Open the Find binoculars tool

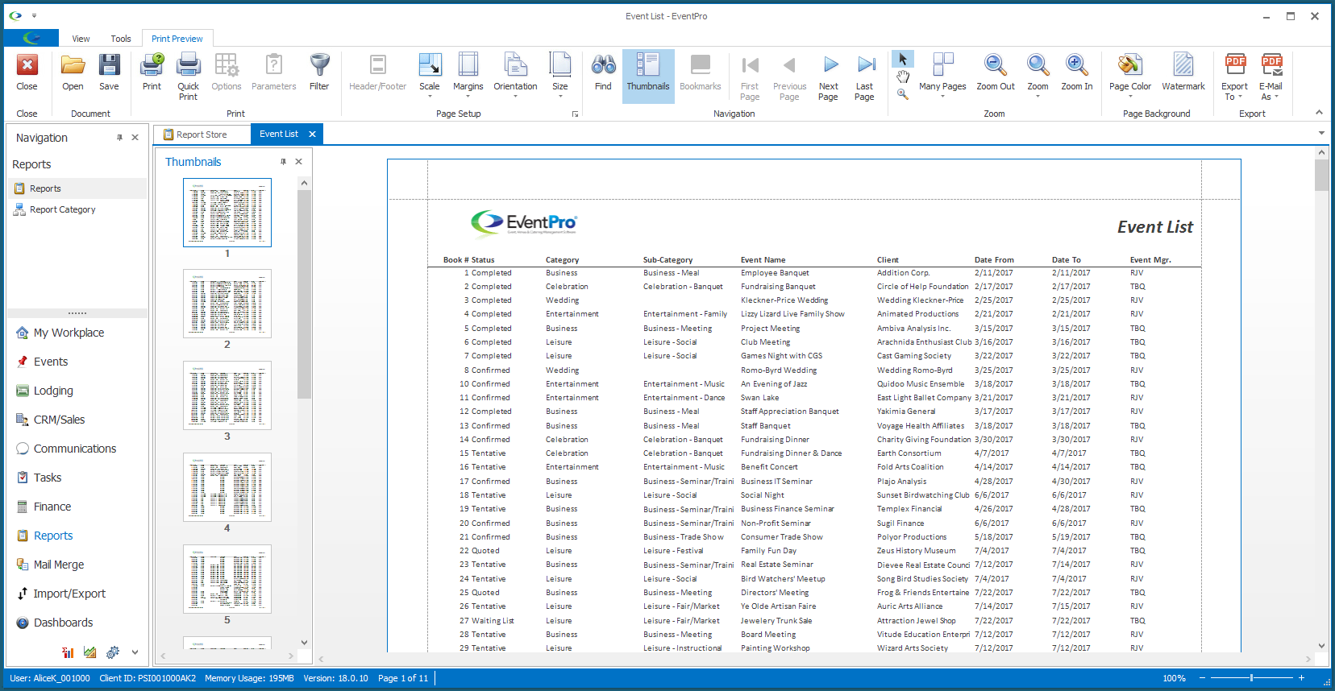[603, 72]
